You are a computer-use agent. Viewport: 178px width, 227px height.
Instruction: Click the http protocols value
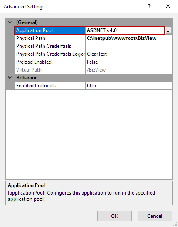click(x=129, y=86)
